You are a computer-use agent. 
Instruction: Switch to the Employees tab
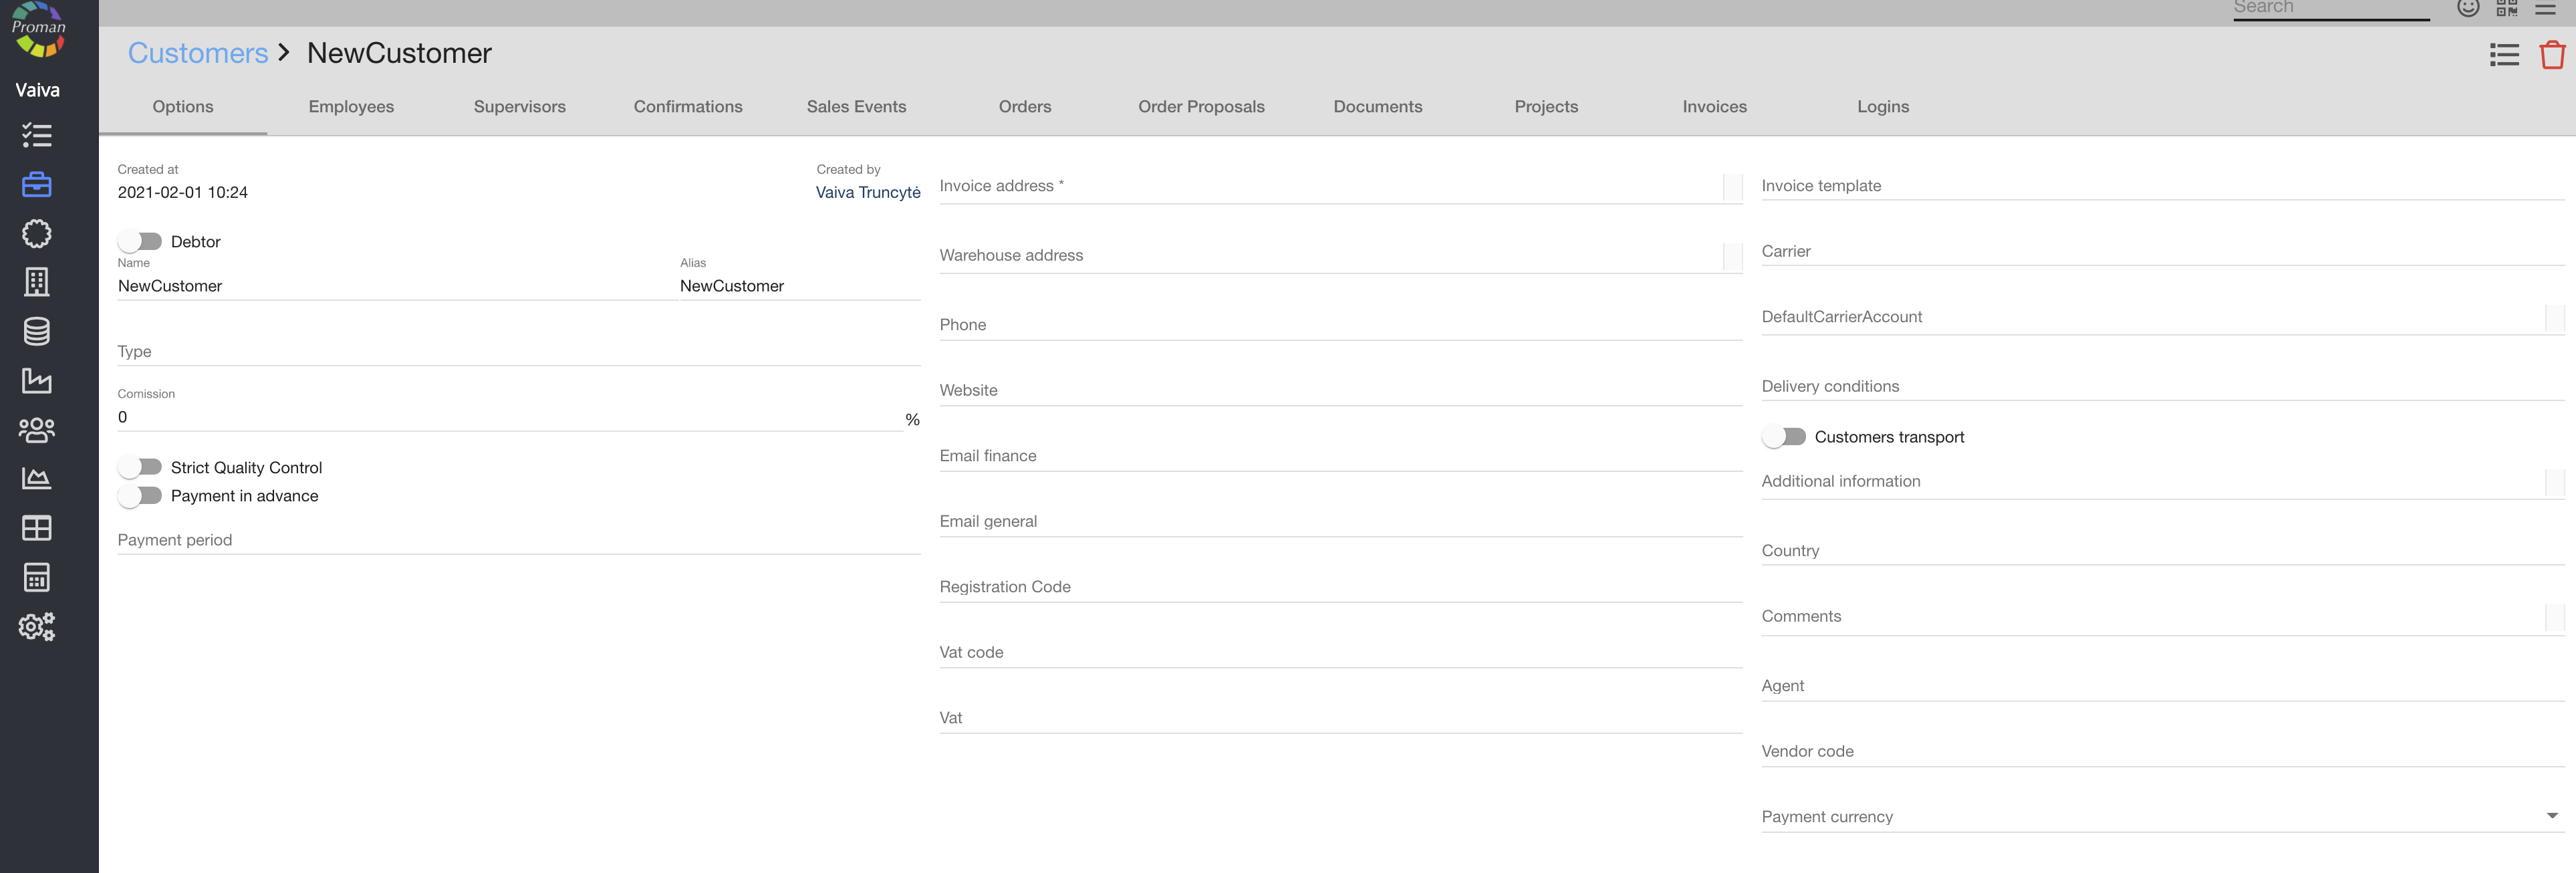[x=351, y=107]
